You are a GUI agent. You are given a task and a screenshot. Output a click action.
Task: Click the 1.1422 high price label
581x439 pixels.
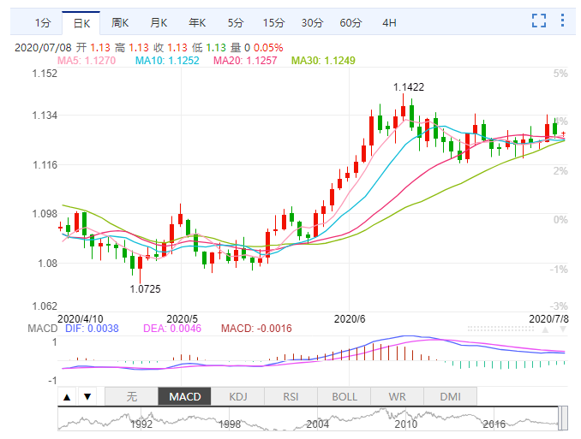409,87
